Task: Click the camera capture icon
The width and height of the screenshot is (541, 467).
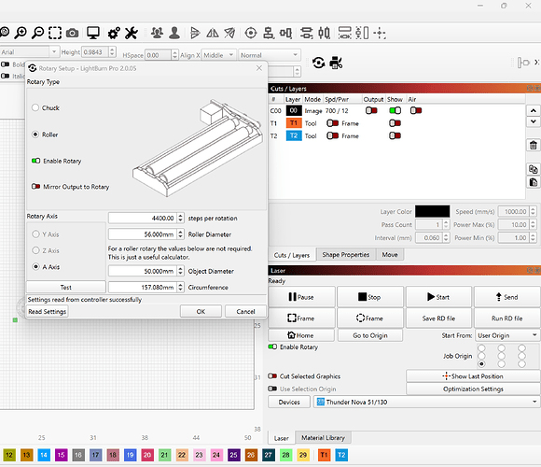Action: click(72, 34)
